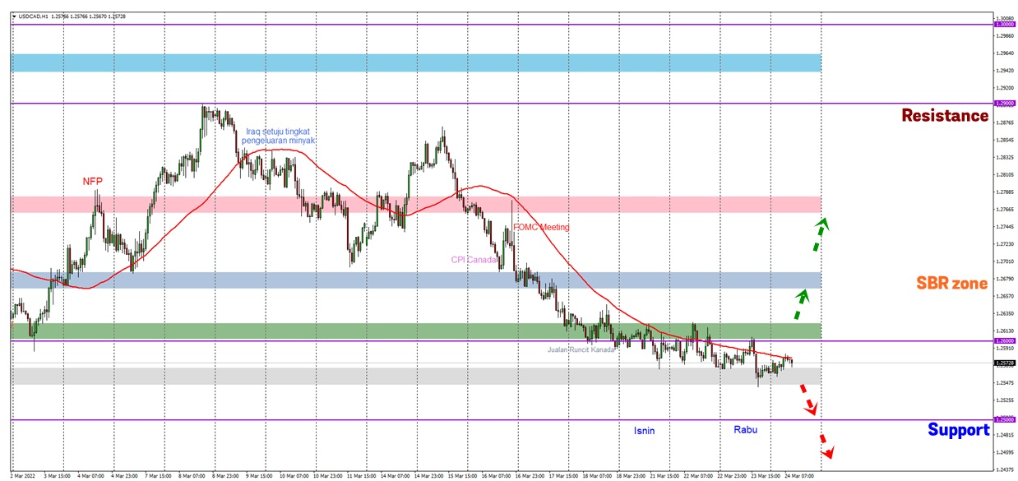Click the Isnin day label
The image size is (1018, 481).
click(x=644, y=430)
